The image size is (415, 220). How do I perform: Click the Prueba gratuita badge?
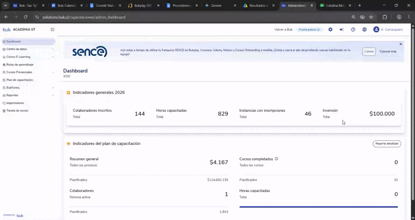click(x=310, y=30)
